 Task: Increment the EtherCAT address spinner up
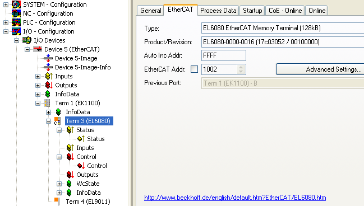coord(241,67)
